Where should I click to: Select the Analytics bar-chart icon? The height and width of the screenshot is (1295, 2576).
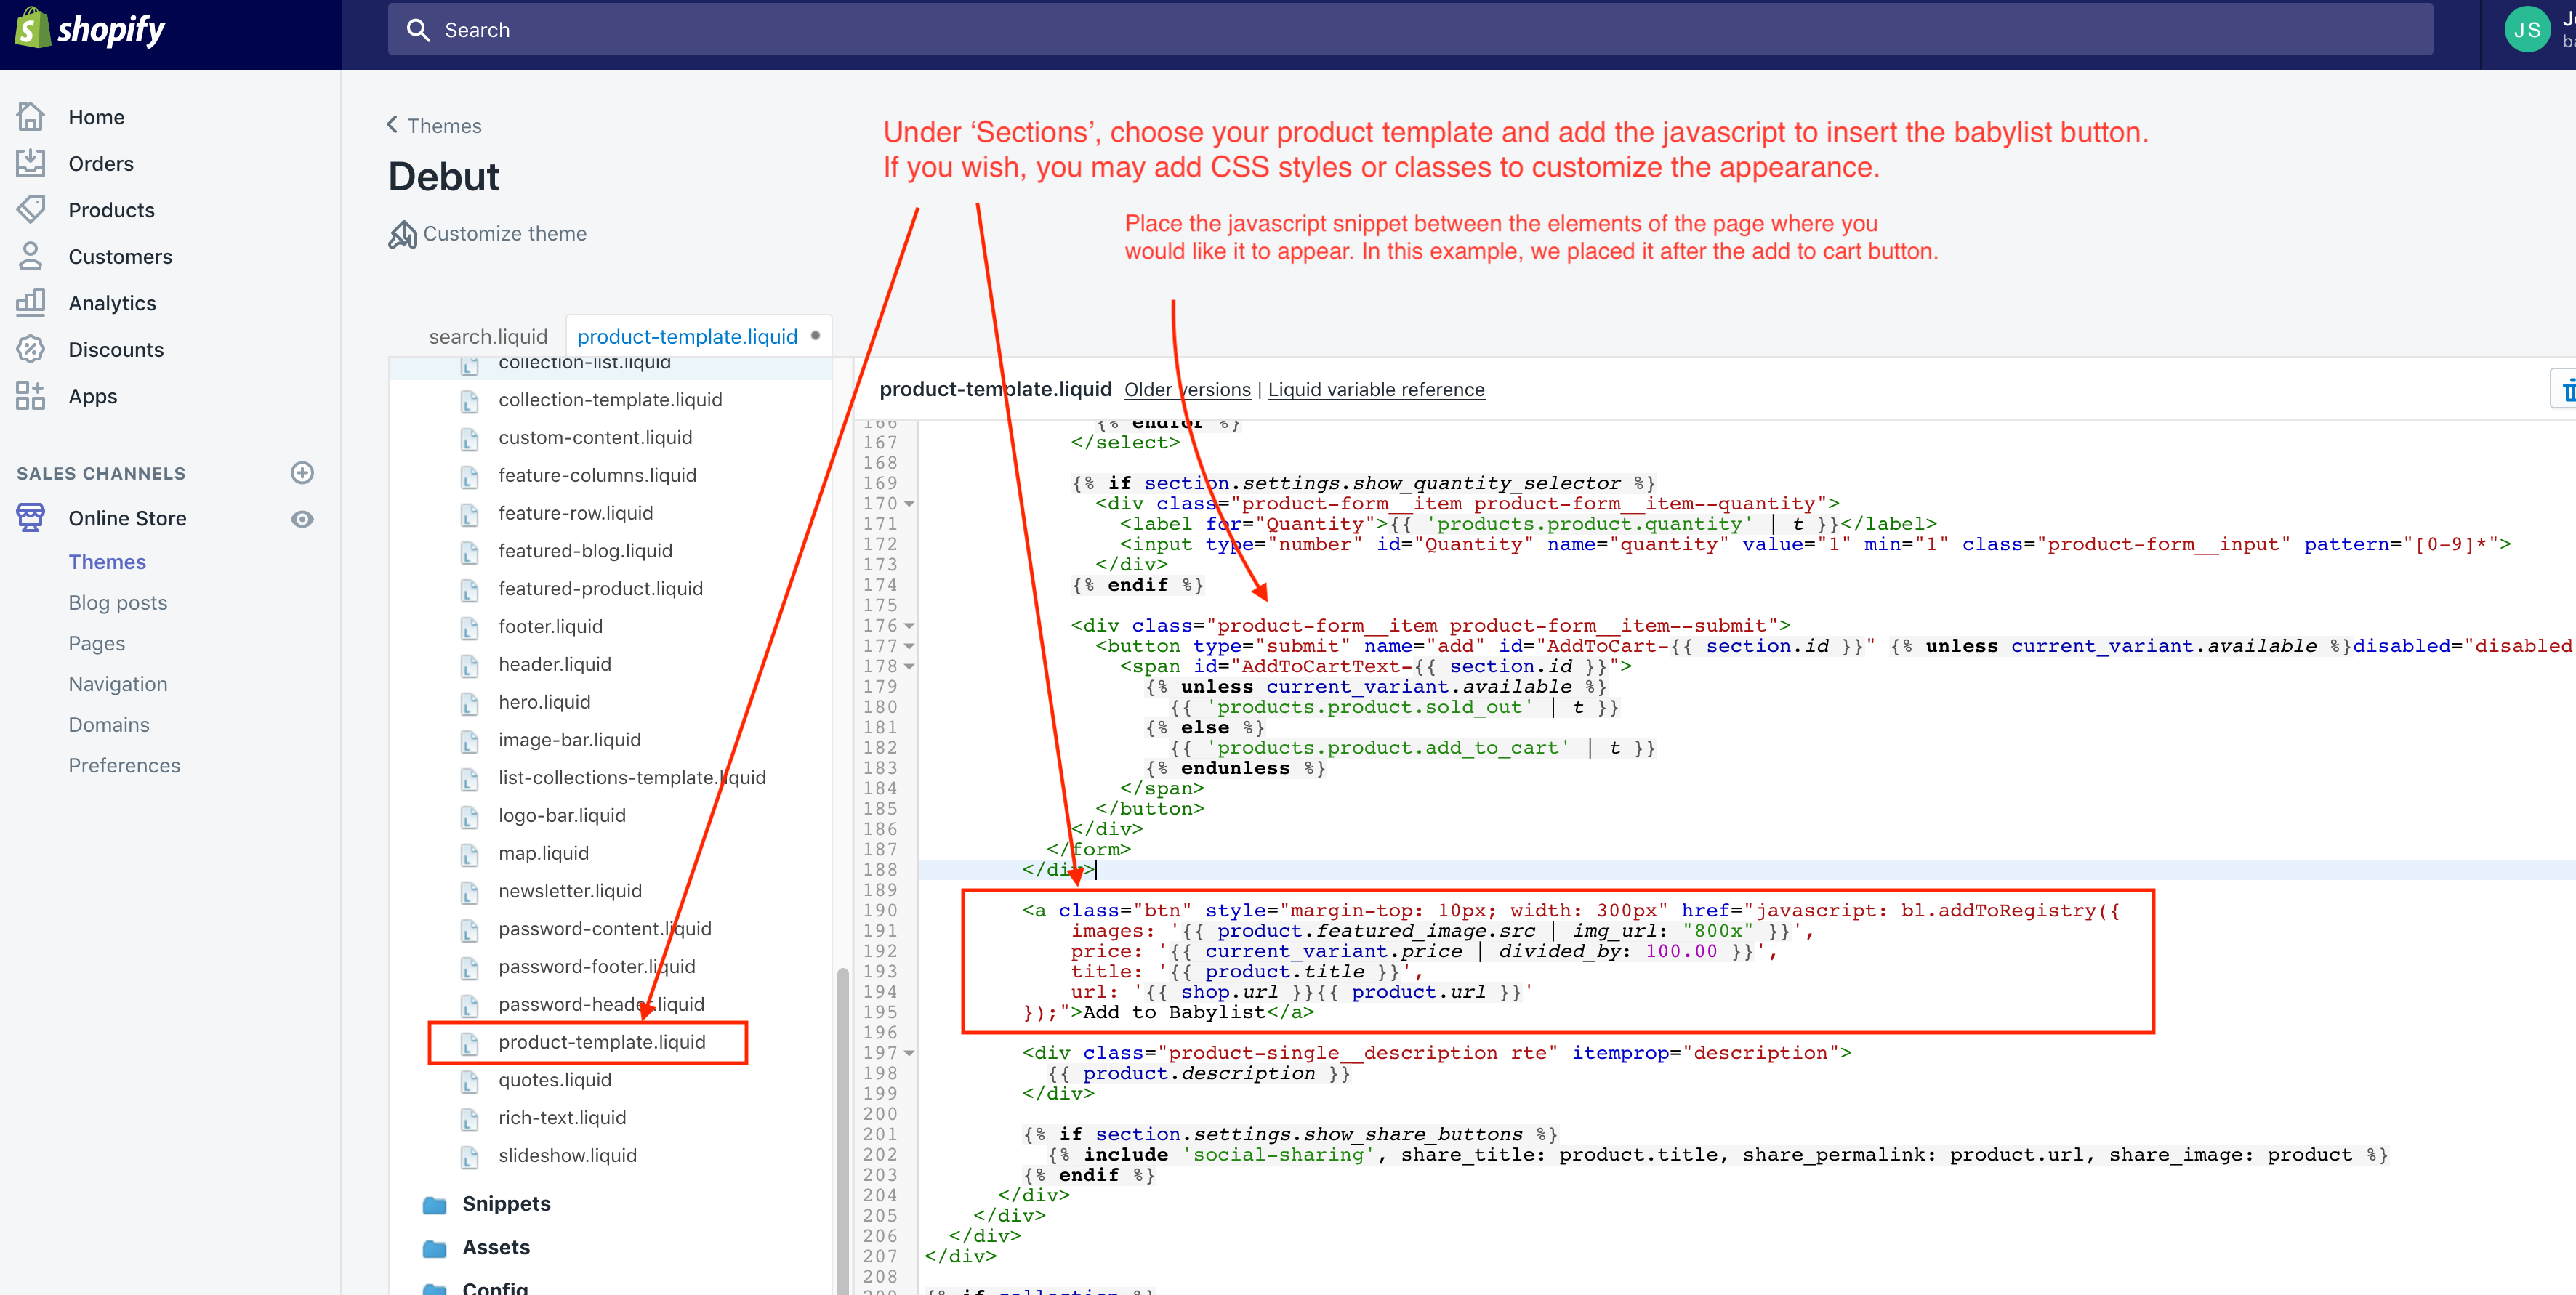click(x=31, y=302)
